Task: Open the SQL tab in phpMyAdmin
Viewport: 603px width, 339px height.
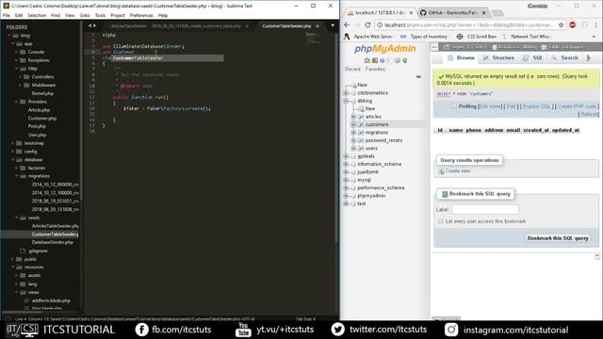Action: click(533, 57)
